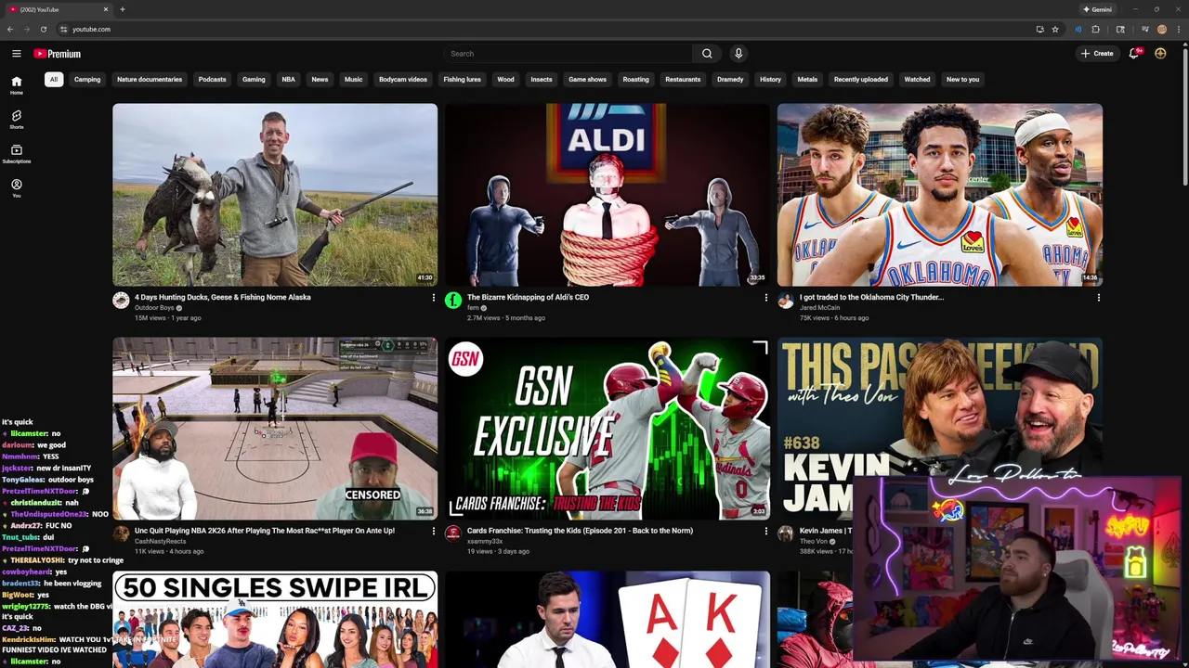
Task: Open the browser Extensions puzzle icon
Action: tap(1095, 29)
